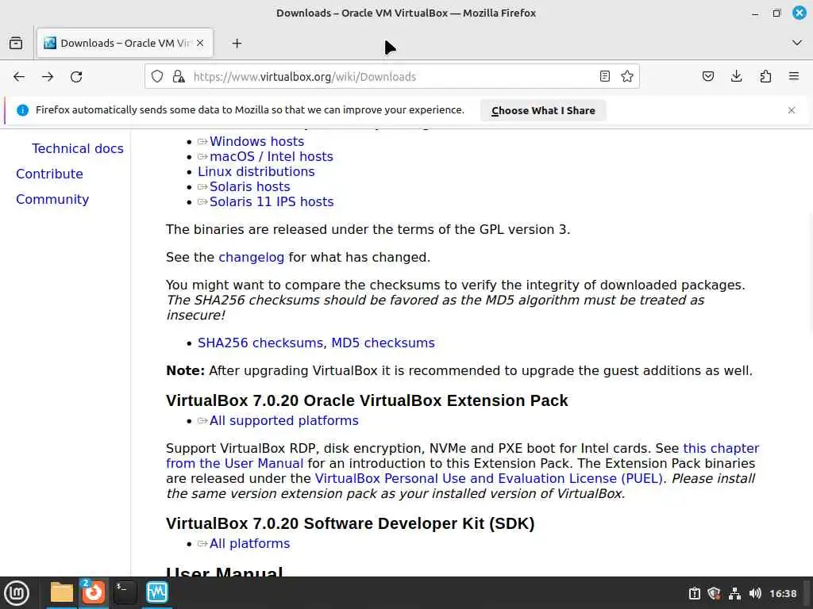Show site security padlock info

pyautogui.click(x=179, y=77)
